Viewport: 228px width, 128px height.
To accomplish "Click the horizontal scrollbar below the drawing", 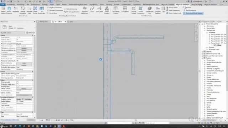I will tap(135, 120).
